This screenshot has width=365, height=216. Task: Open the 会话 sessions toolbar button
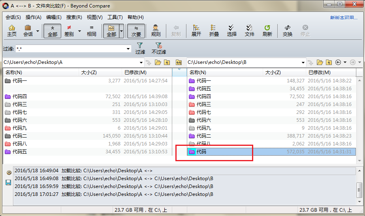point(28,31)
